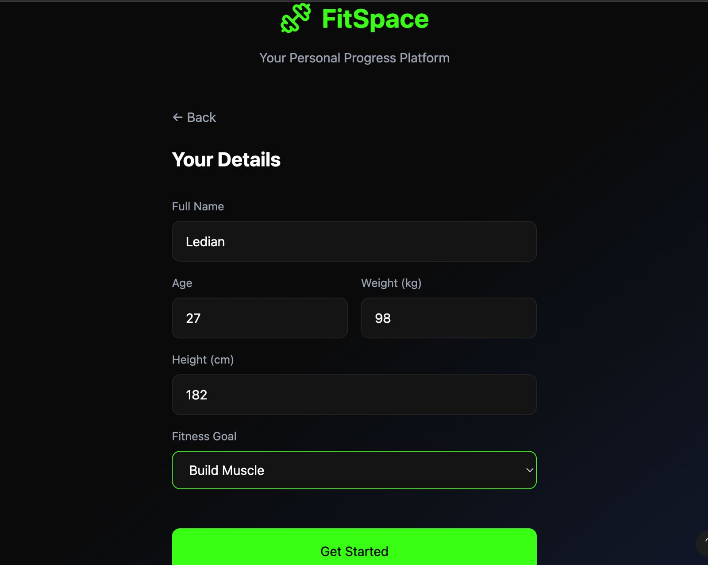Click the Age field label
Screen dimensions: 708x565
182,283
